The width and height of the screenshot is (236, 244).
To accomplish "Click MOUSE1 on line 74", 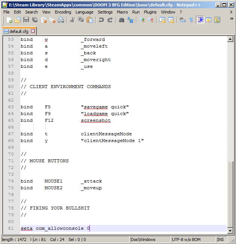I will 53,181.
